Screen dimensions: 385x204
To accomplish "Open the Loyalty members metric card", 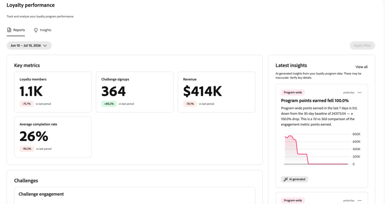I will pos(53,92).
